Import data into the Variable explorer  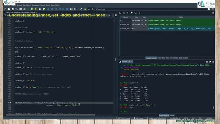(x=120, y=13)
